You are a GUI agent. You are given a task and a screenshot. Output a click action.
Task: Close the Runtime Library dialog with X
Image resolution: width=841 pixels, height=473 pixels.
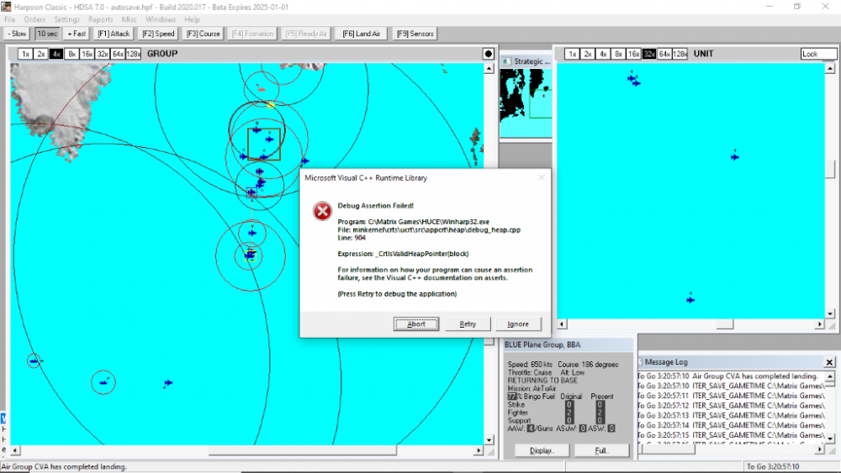click(541, 177)
